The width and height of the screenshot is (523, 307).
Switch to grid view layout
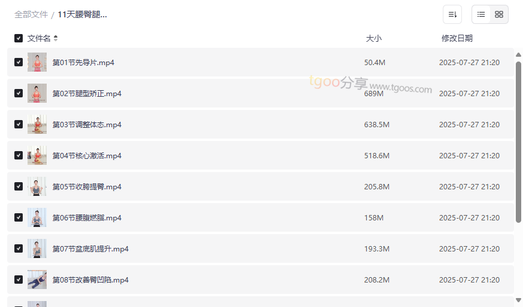pos(499,14)
